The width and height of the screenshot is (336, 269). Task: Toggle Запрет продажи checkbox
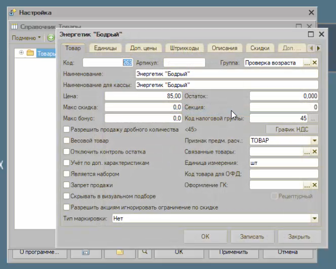pos(66,185)
